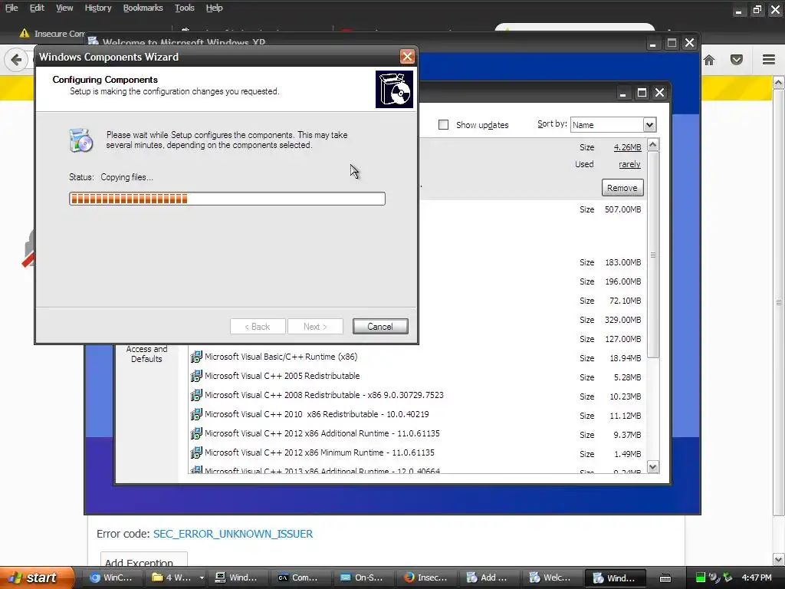Click icon for Microsoft Visual Basic/C++ Runtime (x86)
The height and width of the screenshot is (589, 785).
196,357
